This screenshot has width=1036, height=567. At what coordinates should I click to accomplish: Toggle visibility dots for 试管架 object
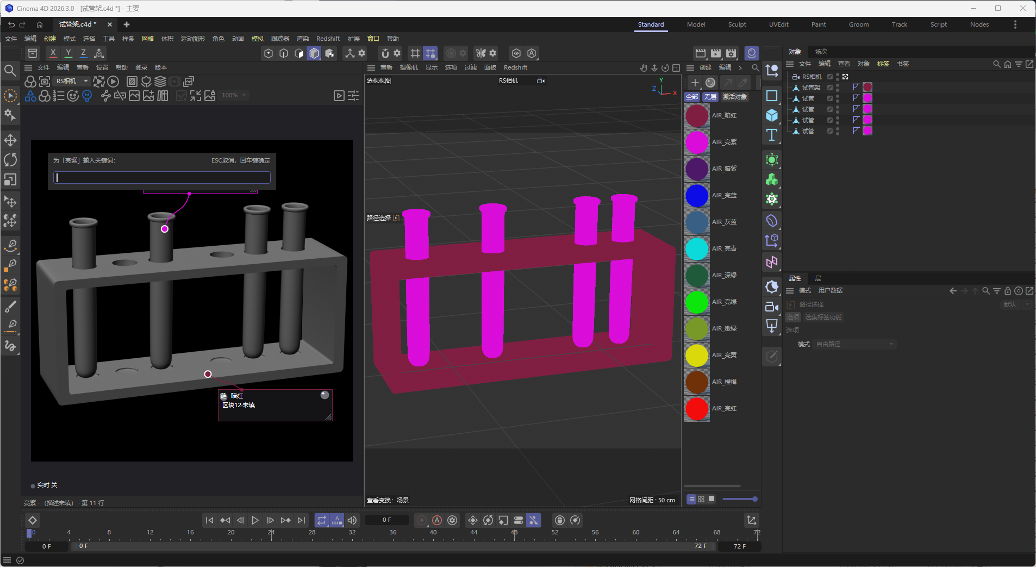(838, 88)
